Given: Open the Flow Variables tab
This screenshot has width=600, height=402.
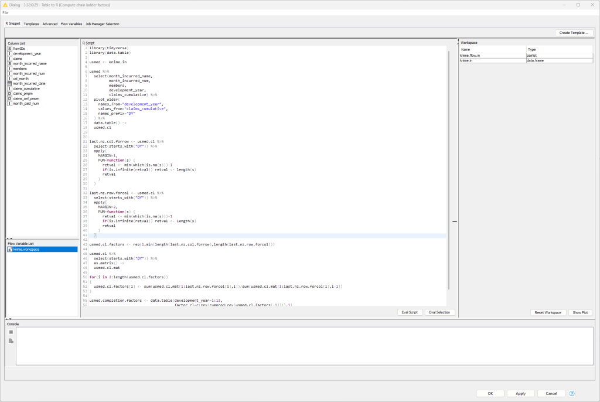Looking at the screenshot, I should tap(71, 24).
